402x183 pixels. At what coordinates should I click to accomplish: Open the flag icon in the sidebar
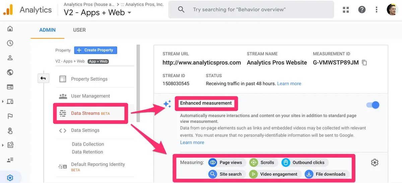tap(10, 116)
